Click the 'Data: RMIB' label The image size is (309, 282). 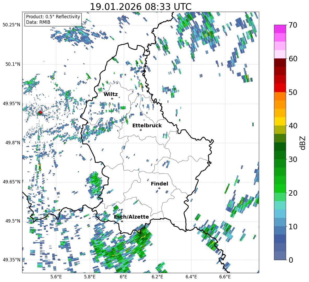click(x=38, y=22)
